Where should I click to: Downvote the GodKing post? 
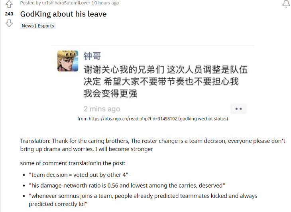pos(9,24)
